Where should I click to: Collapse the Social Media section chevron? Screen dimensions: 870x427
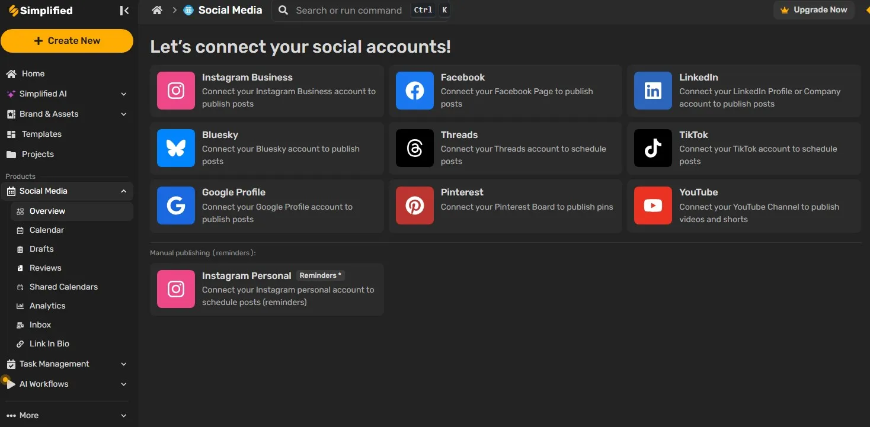click(x=124, y=191)
